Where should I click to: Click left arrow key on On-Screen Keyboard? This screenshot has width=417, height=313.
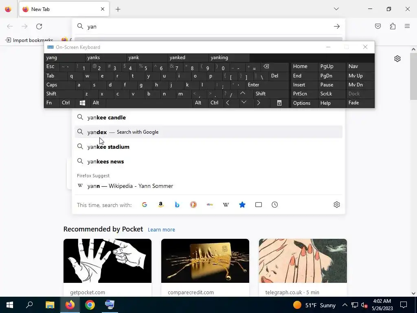[228, 103]
